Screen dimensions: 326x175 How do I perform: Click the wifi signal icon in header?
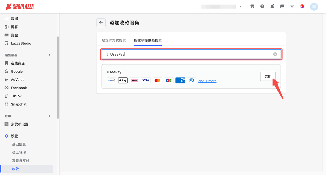[x=292, y=6]
